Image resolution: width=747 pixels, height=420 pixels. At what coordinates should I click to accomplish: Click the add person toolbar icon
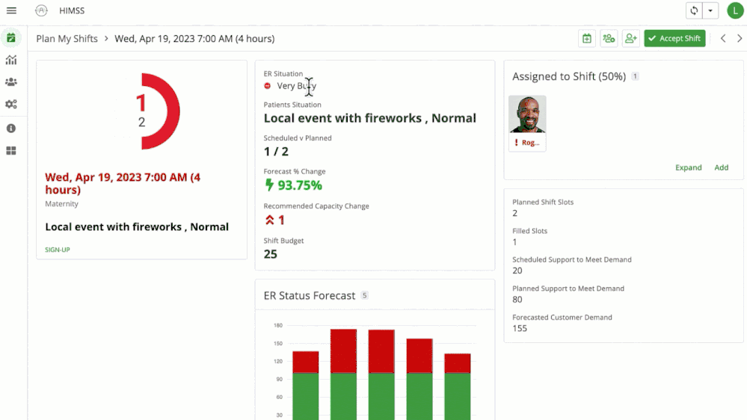[631, 39]
